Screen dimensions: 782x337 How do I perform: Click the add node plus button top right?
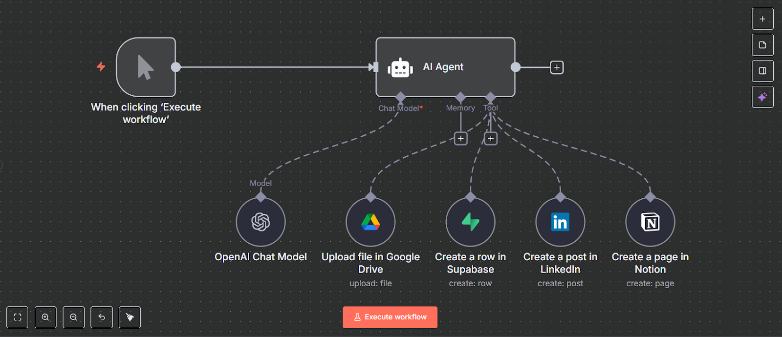pyautogui.click(x=762, y=19)
